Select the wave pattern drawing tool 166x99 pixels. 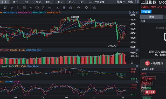[x=31, y=8]
